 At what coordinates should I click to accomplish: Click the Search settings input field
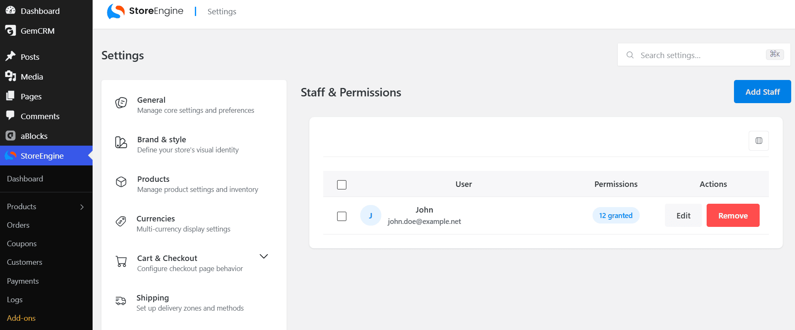[x=704, y=55]
